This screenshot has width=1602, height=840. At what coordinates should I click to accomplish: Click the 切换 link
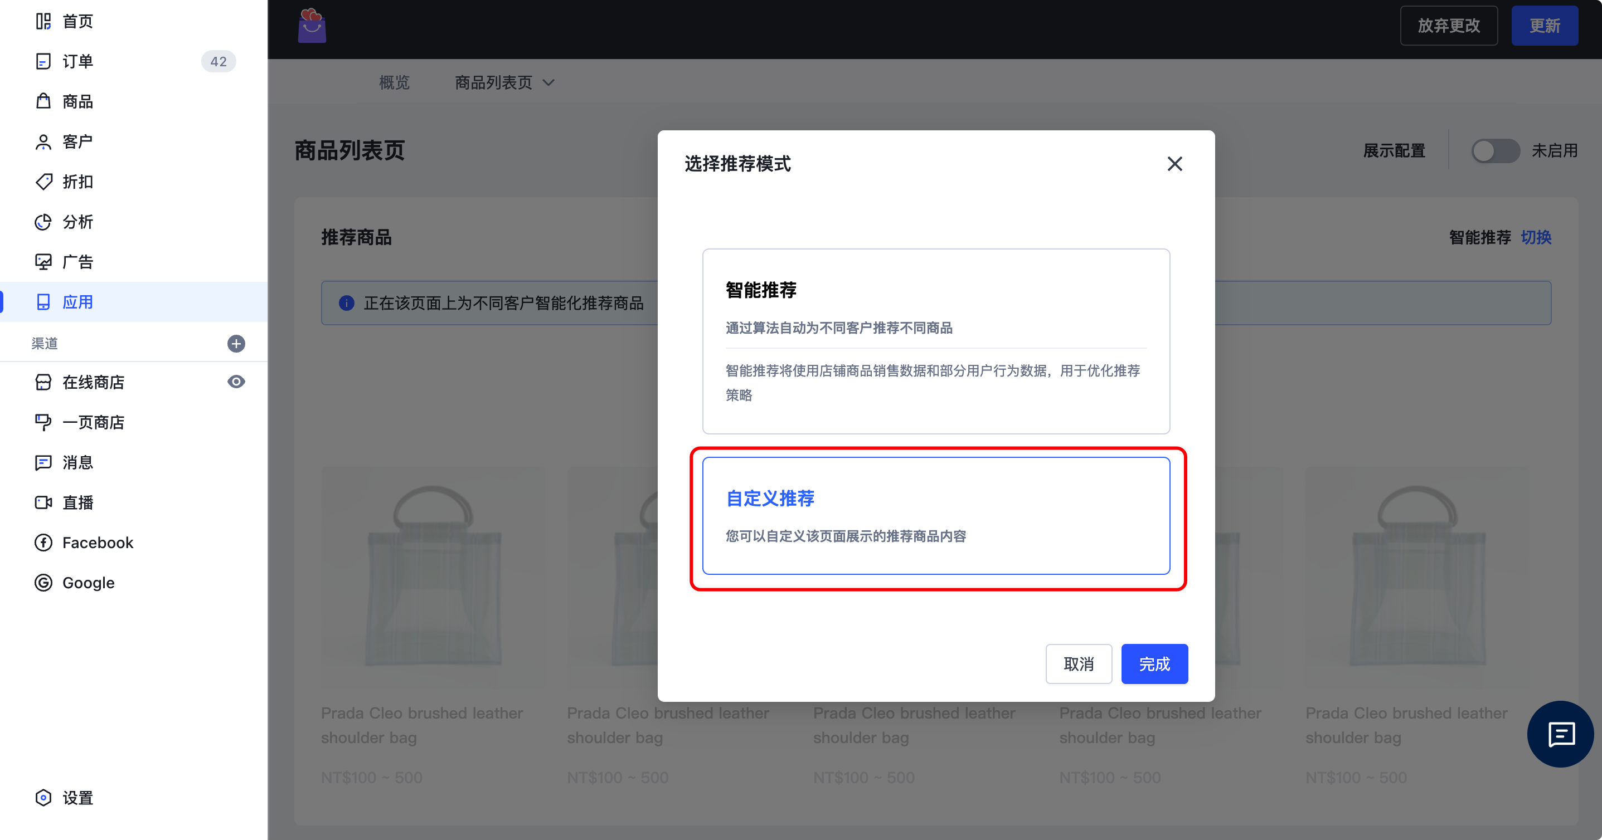[1536, 237]
